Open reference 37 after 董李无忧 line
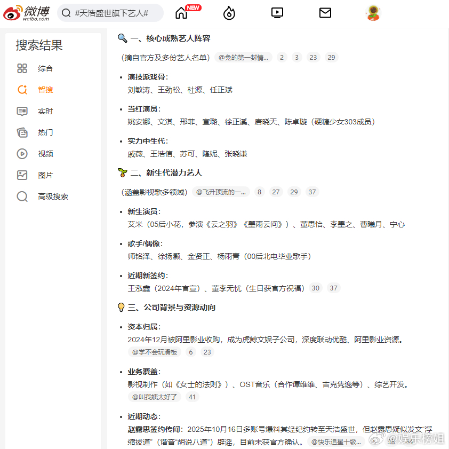Image resolution: width=449 pixels, height=449 pixels. 334,288
